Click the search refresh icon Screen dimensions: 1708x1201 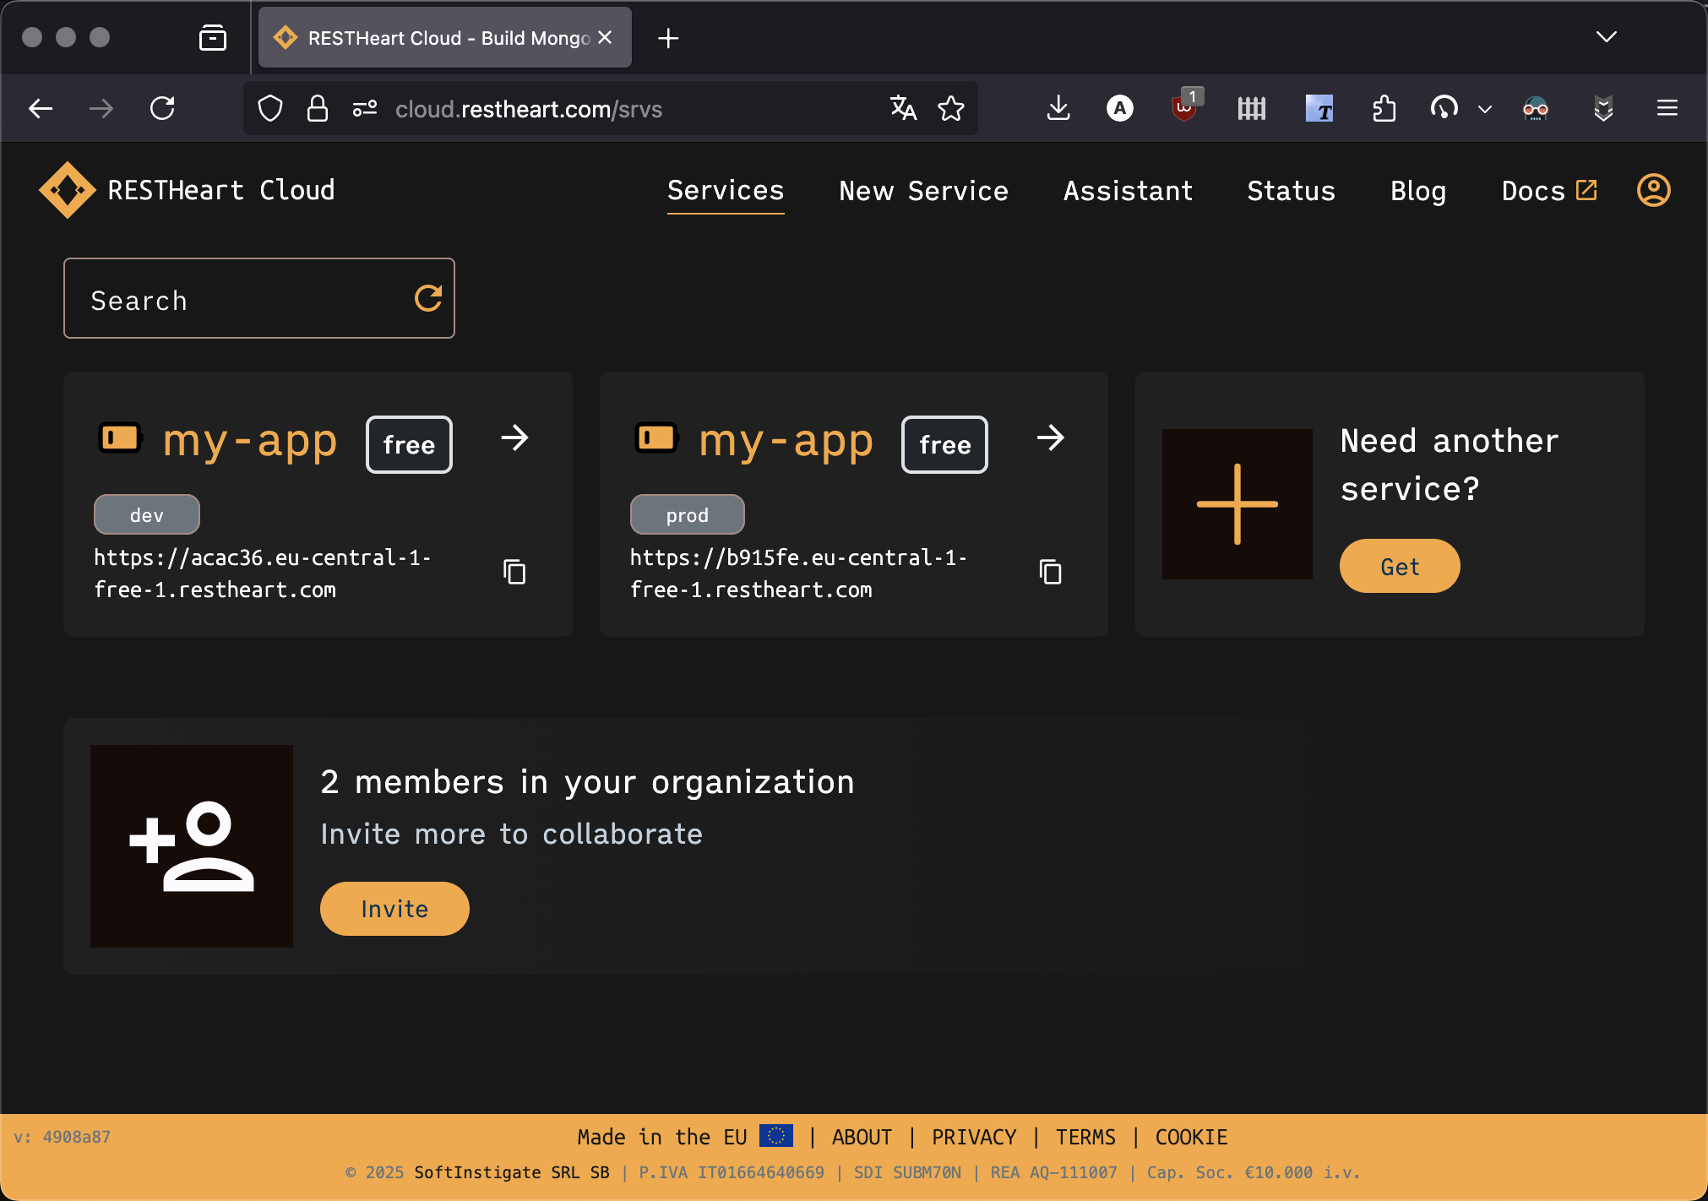pos(428,298)
